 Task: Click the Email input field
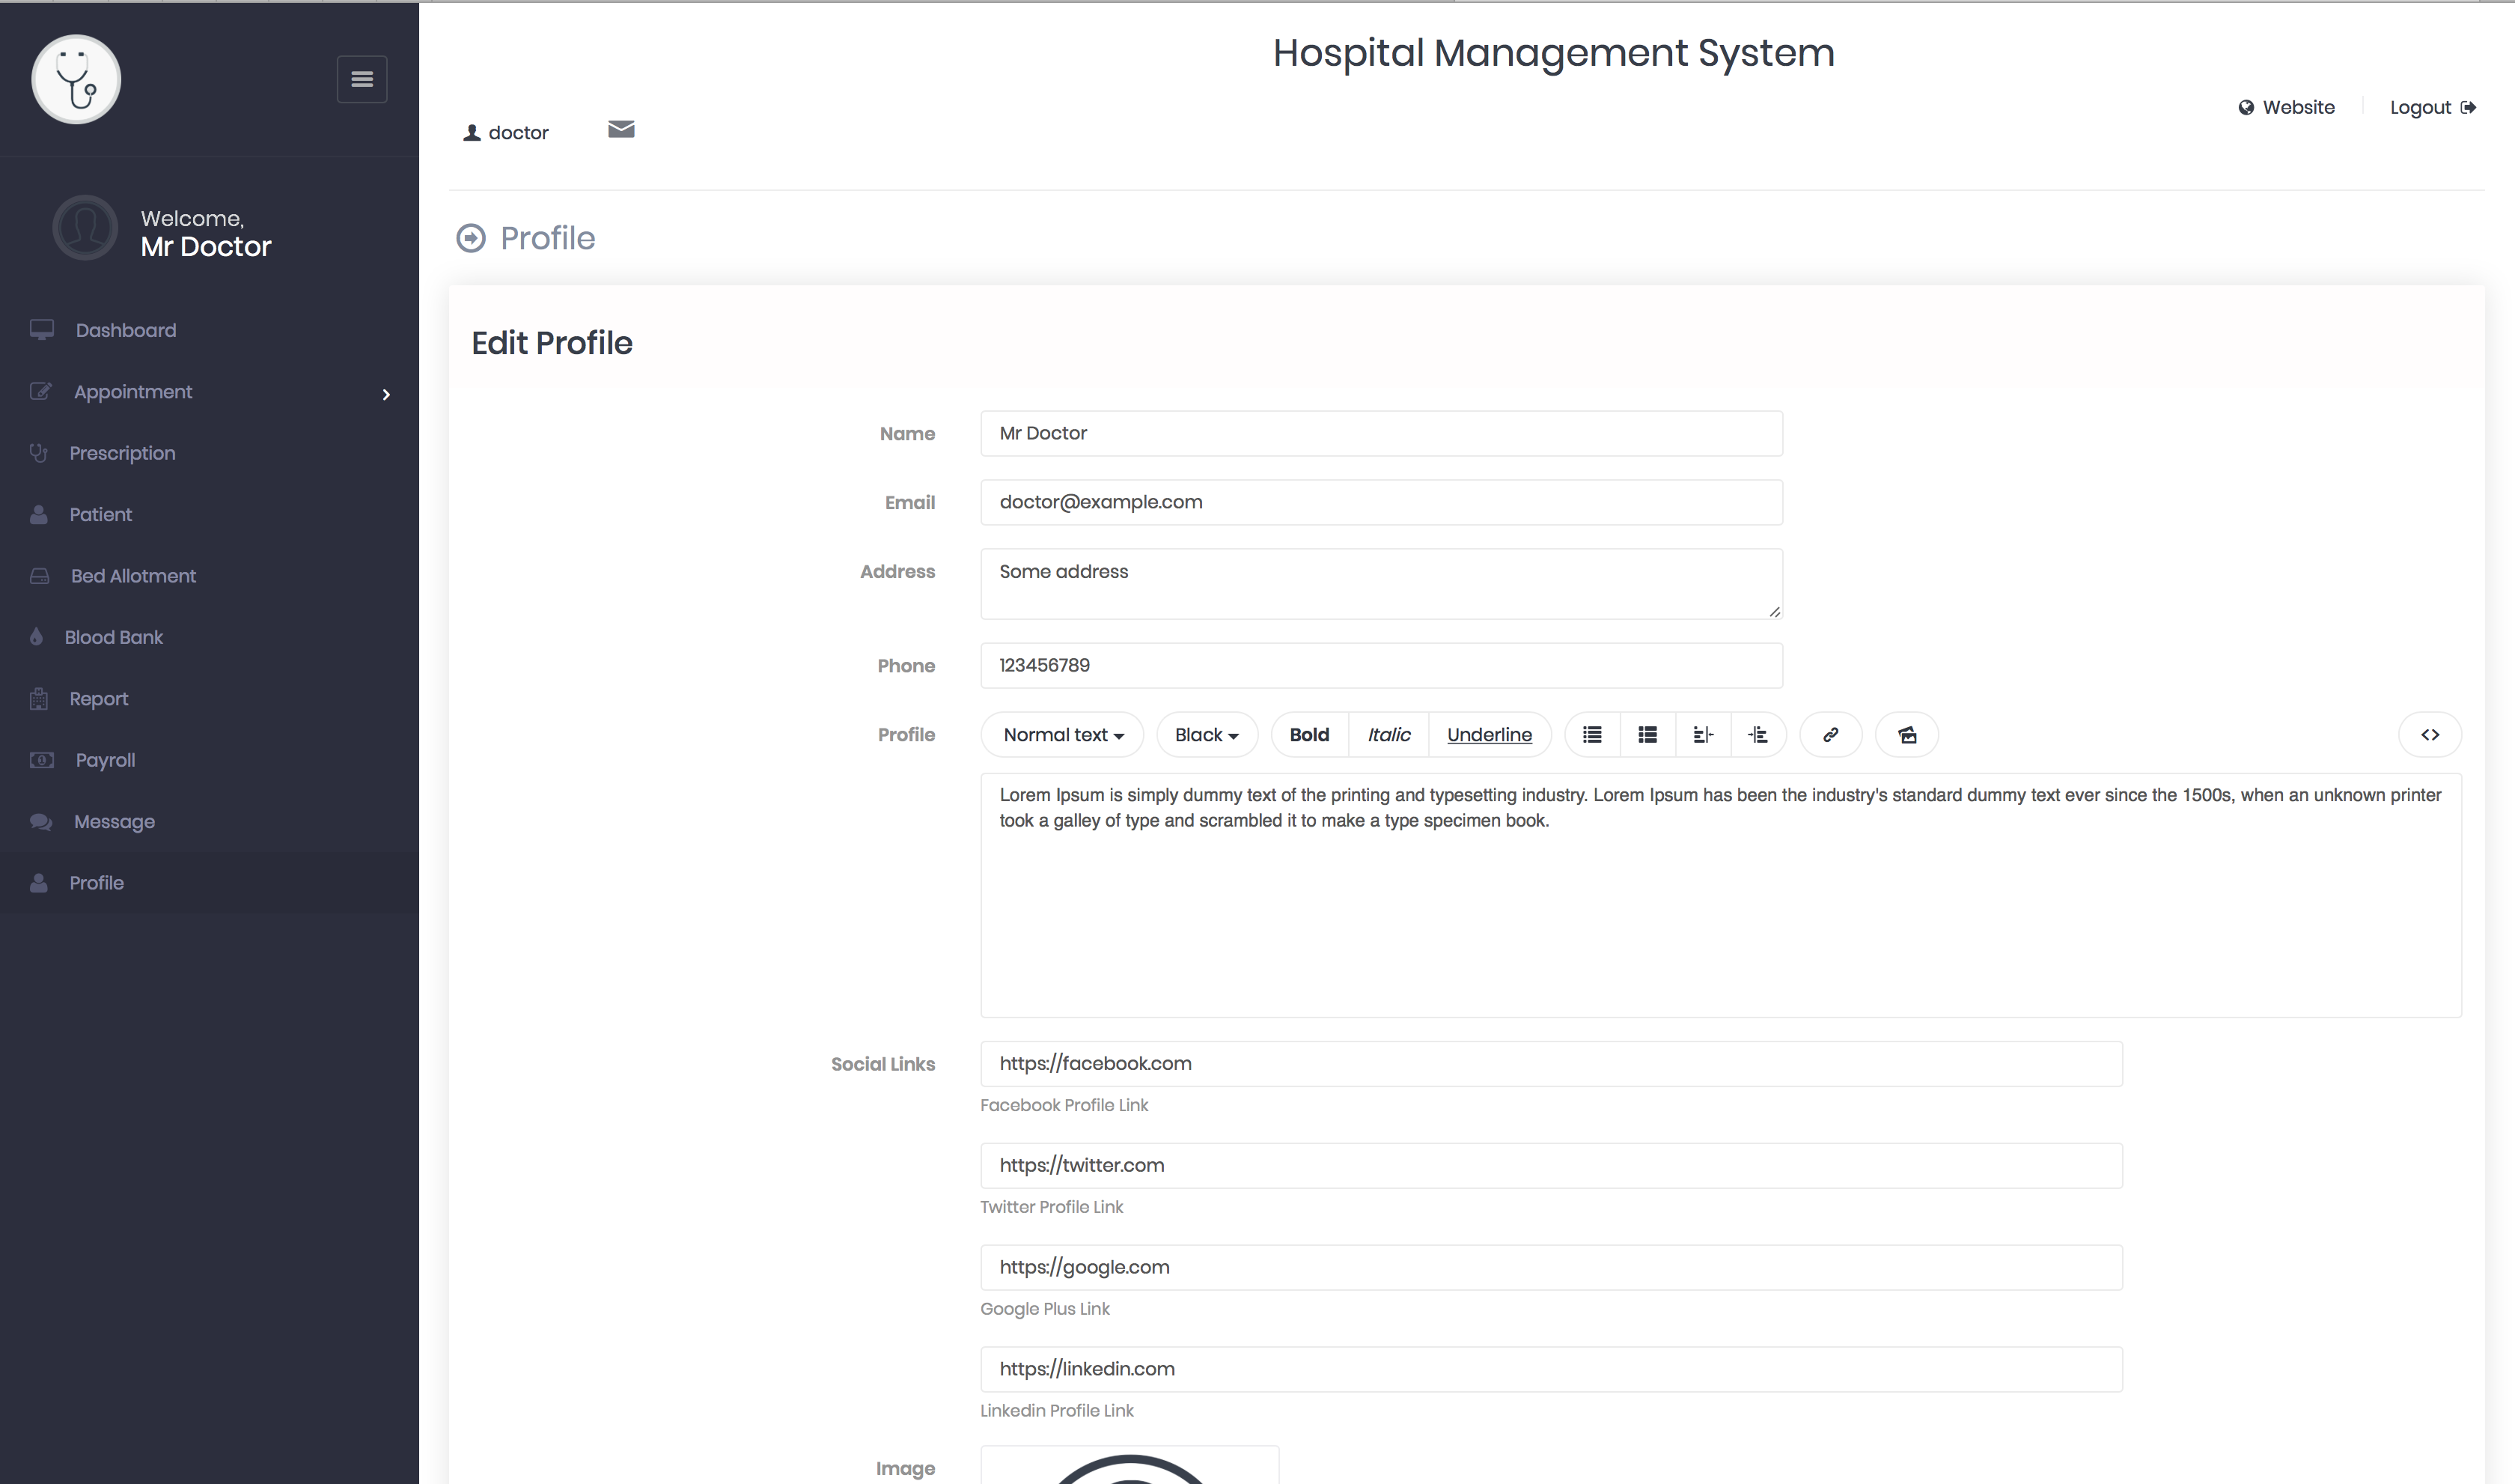click(x=1382, y=503)
